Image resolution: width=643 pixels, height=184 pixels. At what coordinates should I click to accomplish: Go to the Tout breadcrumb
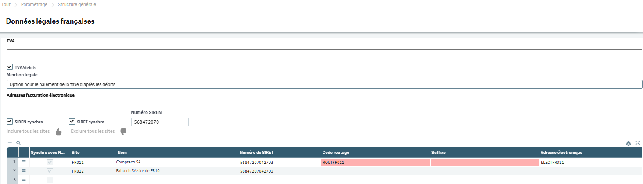(x=6, y=4)
